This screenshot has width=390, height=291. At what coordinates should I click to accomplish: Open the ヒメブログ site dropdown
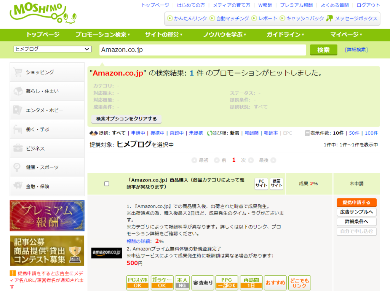(53, 49)
